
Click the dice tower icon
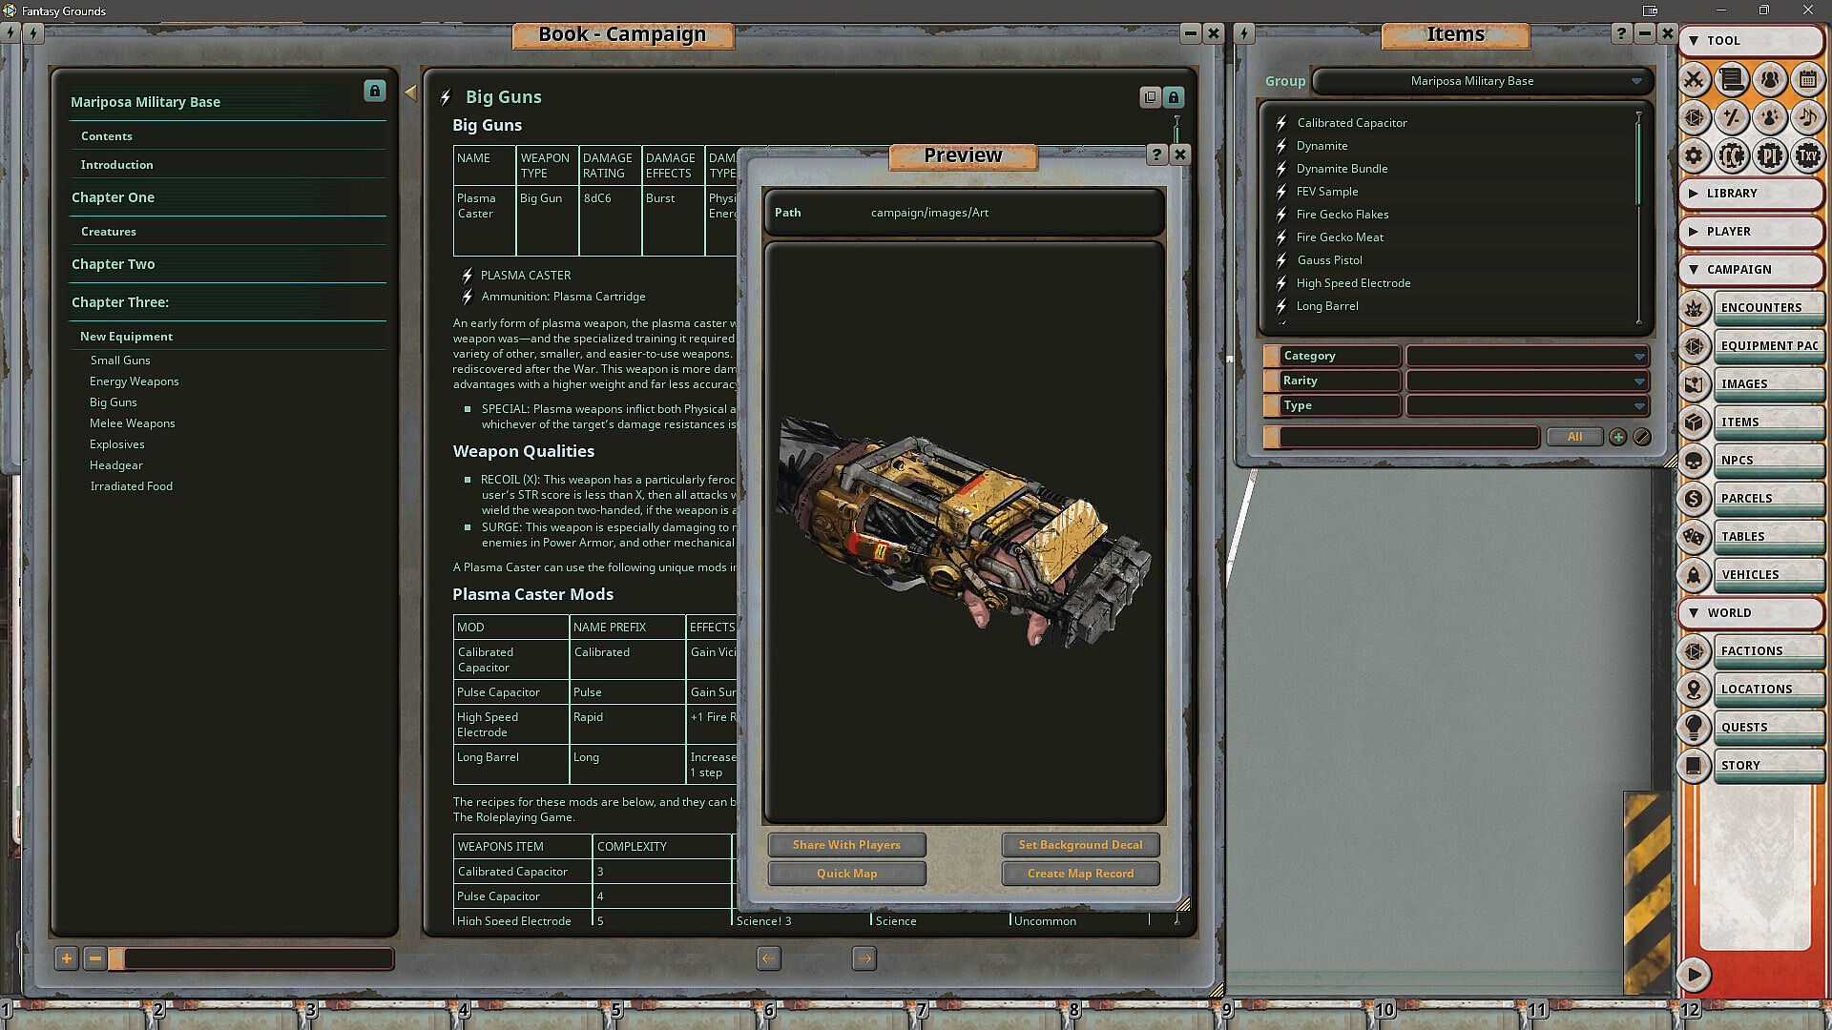(1694, 117)
